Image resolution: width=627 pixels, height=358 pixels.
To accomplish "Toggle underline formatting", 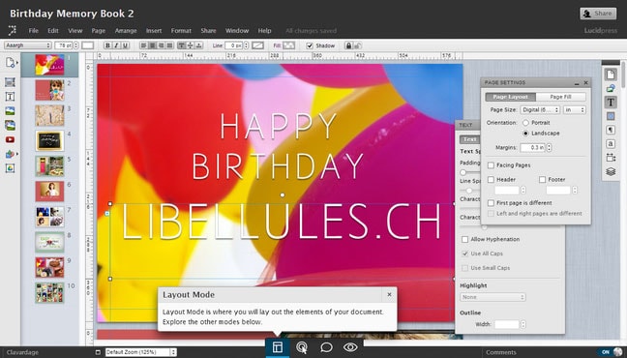I will coord(125,45).
